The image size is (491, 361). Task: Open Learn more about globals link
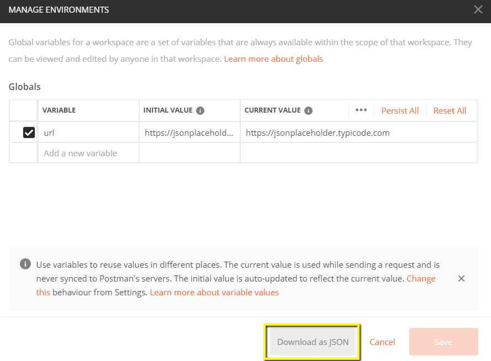[273, 59]
